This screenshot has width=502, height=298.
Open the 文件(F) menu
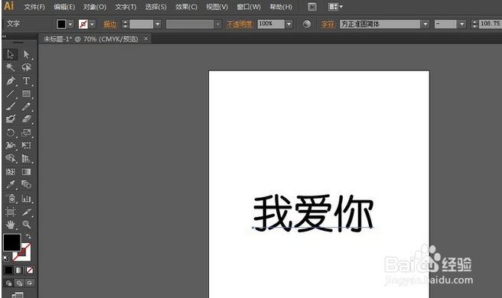coord(34,7)
